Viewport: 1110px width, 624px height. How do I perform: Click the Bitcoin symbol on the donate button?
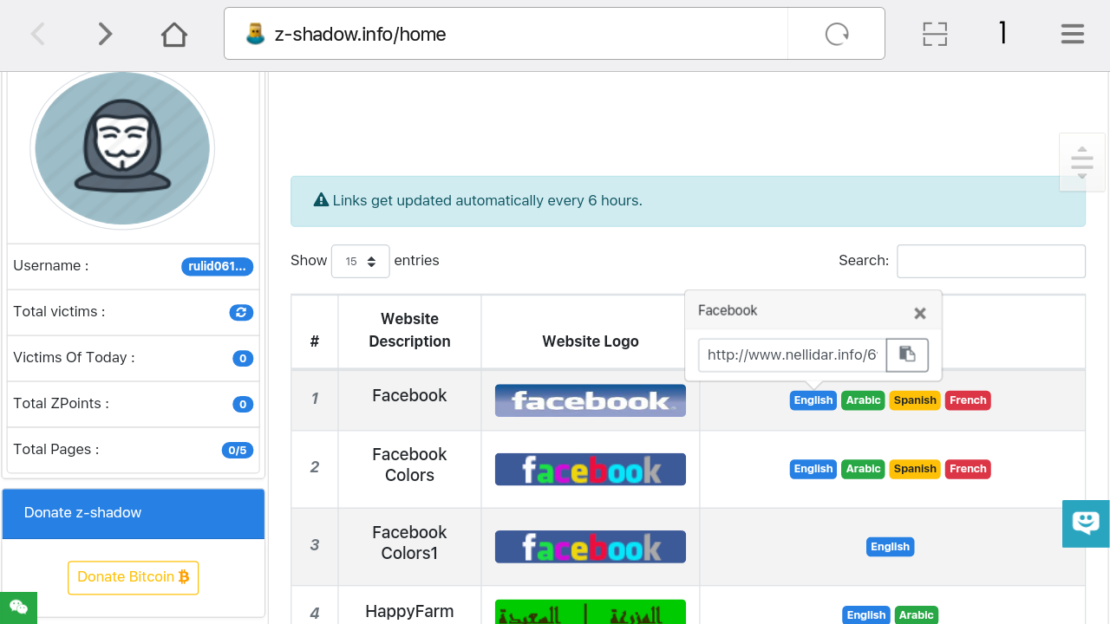pyautogui.click(x=184, y=577)
